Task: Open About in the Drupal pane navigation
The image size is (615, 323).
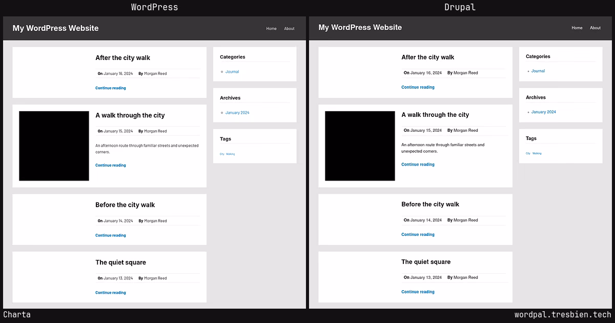Action: pos(595,28)
